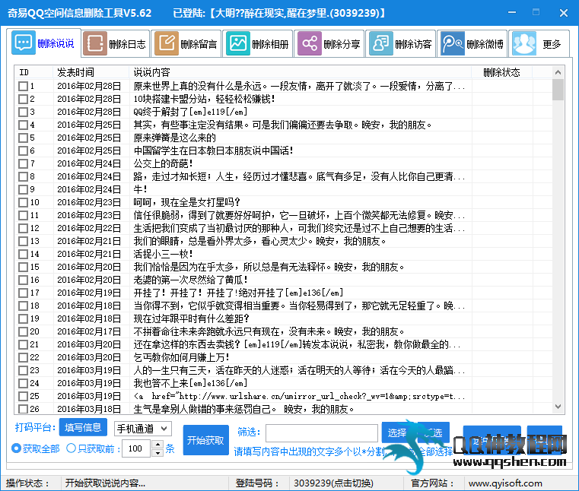Click the 删除微博 search icon
The height and width of the screenshot is (491, 579).
(x=453, y=44)
